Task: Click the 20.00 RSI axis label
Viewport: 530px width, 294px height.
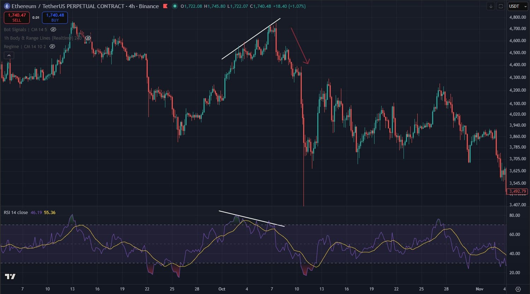Action: 515,272
